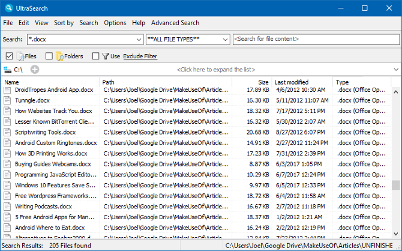402x251 pixels.
Task: Select Scriptwriting Tools.docx file name
Action: click(x=46, y=132)
